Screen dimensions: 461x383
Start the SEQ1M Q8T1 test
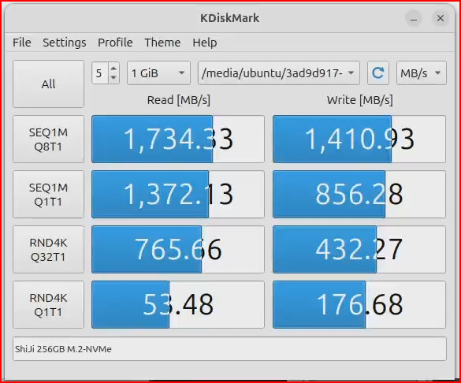click(49, 139)
